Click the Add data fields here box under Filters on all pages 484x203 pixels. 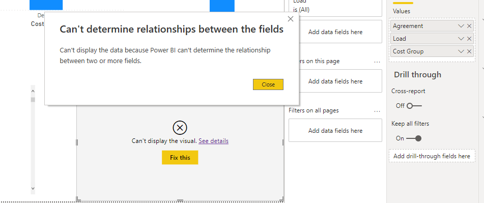point(335,130)
